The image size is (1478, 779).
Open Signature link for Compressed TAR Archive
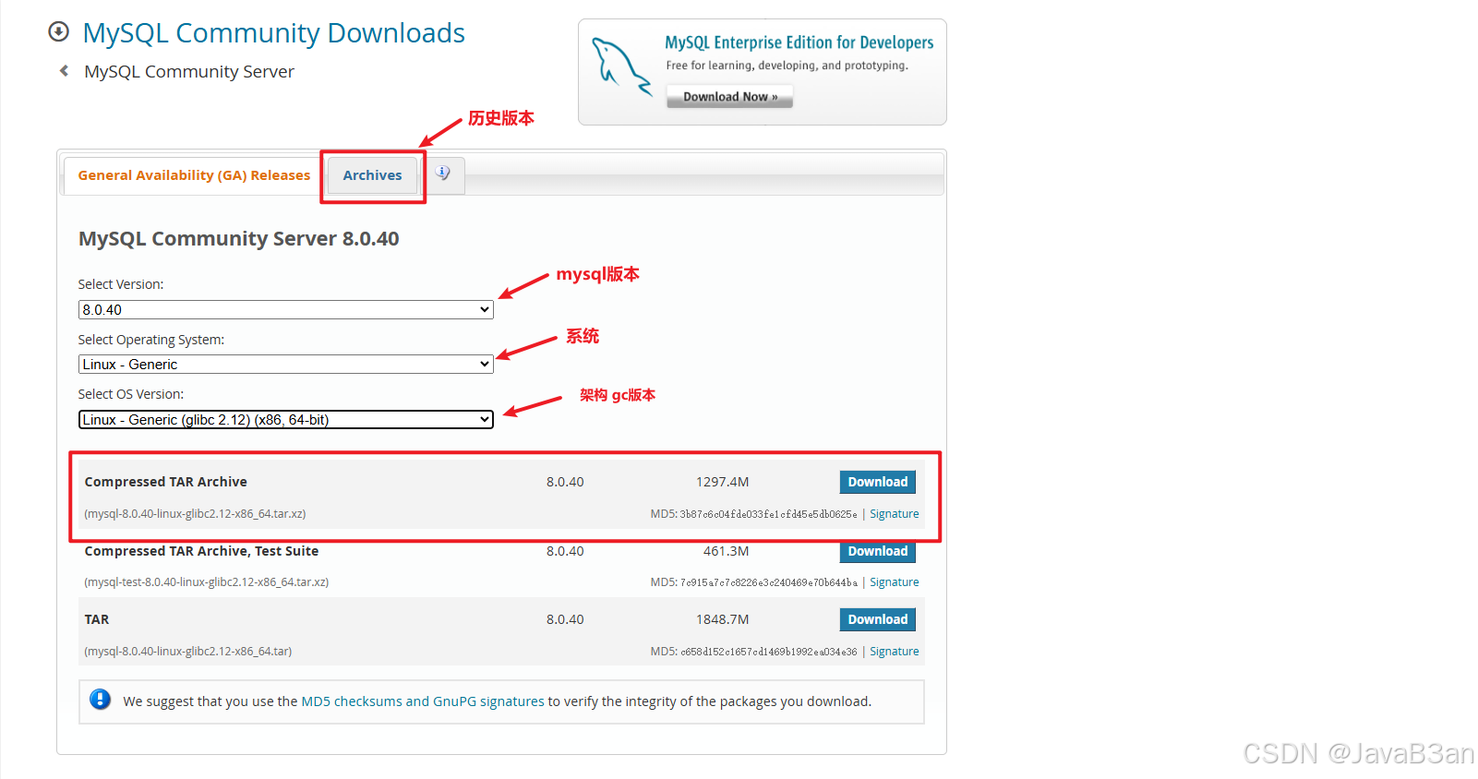(895, 514)
